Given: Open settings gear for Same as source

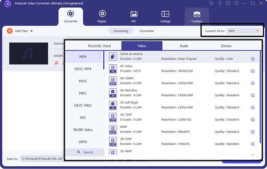Looking at the screenshot, I should (252, 59).
